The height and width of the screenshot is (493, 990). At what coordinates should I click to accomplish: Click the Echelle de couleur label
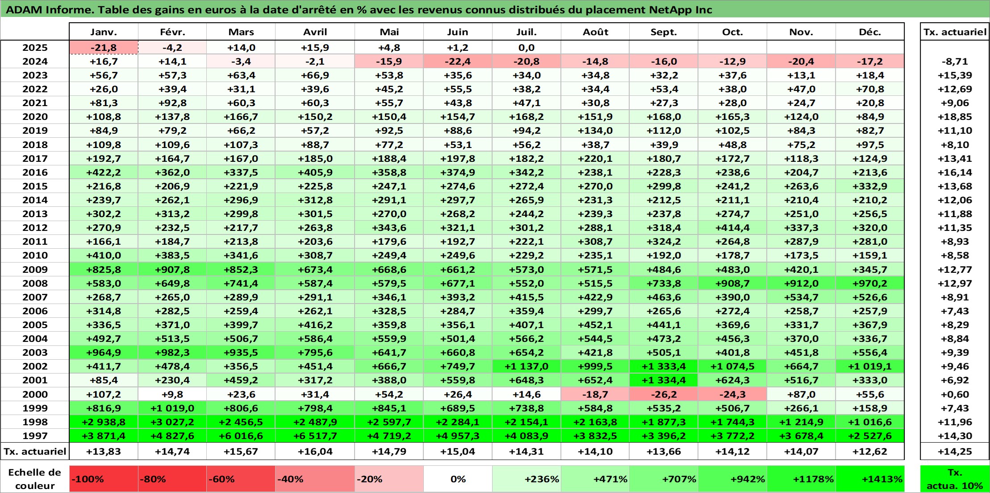[35, 479]
